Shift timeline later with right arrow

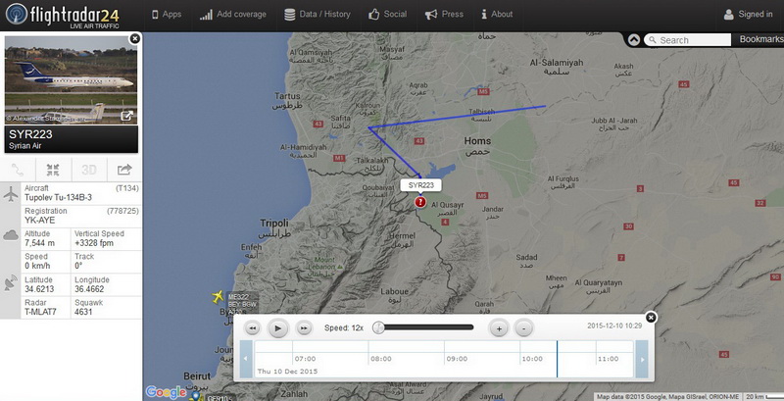(642, 359)
